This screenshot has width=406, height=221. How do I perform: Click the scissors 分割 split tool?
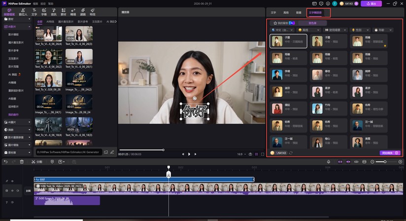[37, 162]
